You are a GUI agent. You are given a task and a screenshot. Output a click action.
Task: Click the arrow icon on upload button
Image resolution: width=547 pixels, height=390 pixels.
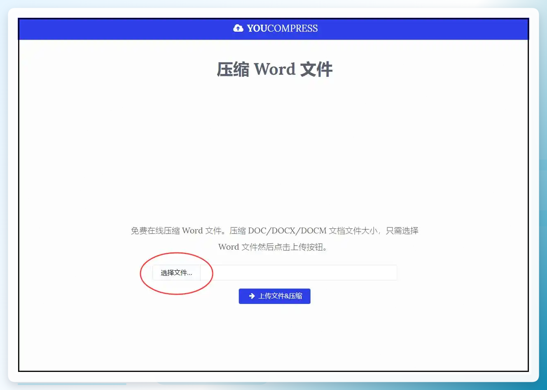(x=252, y=296)
